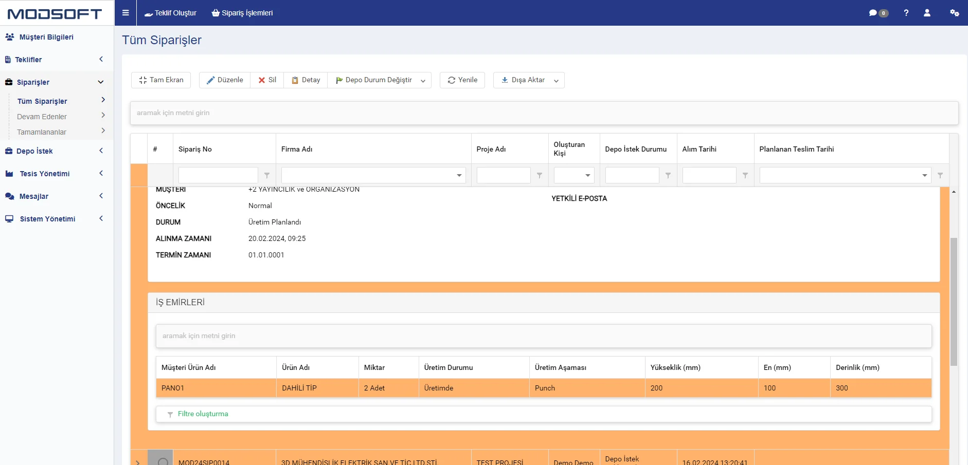Click the grid vertical scrollbar thumb

click(954, 302)
